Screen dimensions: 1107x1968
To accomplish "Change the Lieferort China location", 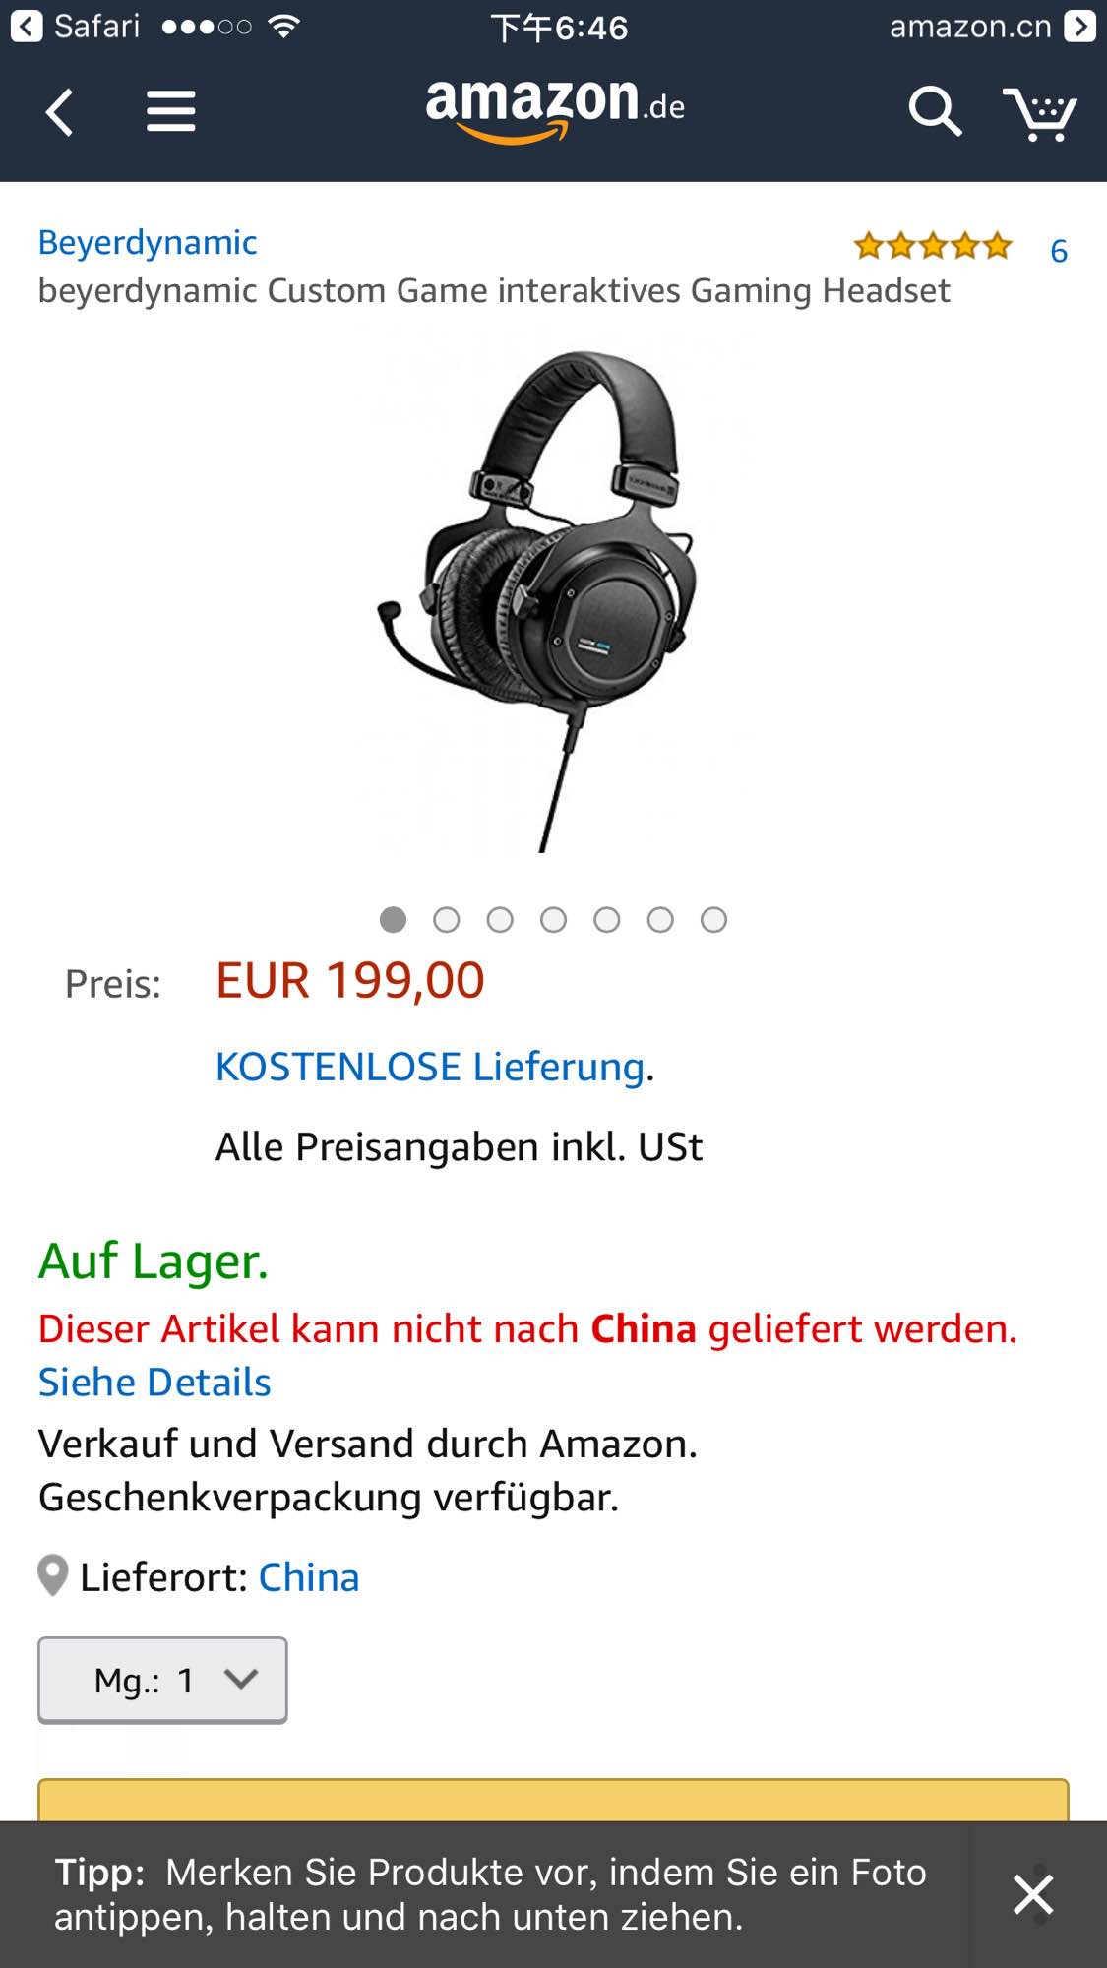I will (x=308, y=1577).
